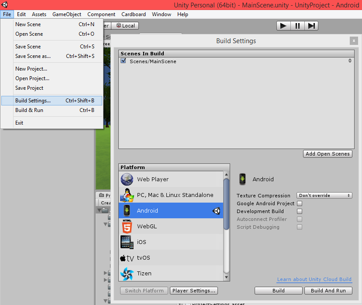Viewport: 362px width, 305px height.
Task: Click the Scenes In Build header
Action: coord(236,54)
